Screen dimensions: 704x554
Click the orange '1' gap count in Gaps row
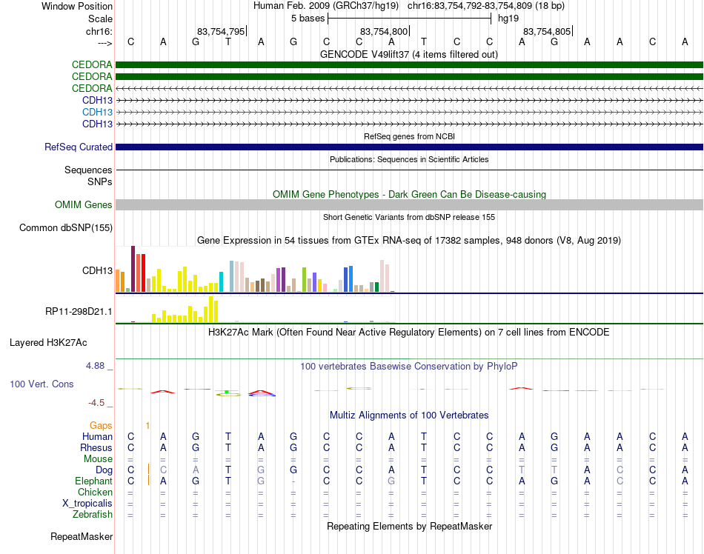[147, 425]
